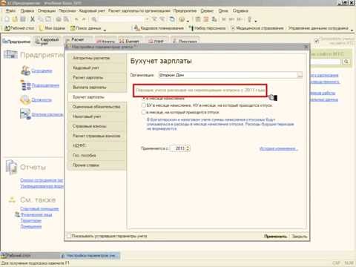Viewport: 356px width, 267px height.
Task: Switch to the Предприятие desktop tab
Action: pyautogui.click(x=16, y=41)
